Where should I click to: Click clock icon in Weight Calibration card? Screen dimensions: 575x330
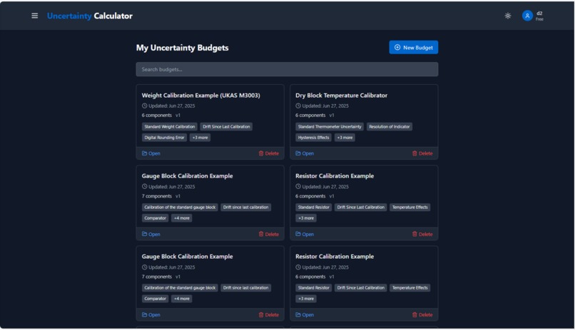pos(145,106)
